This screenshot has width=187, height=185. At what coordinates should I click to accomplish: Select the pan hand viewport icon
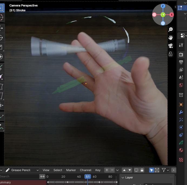(171, 38)
